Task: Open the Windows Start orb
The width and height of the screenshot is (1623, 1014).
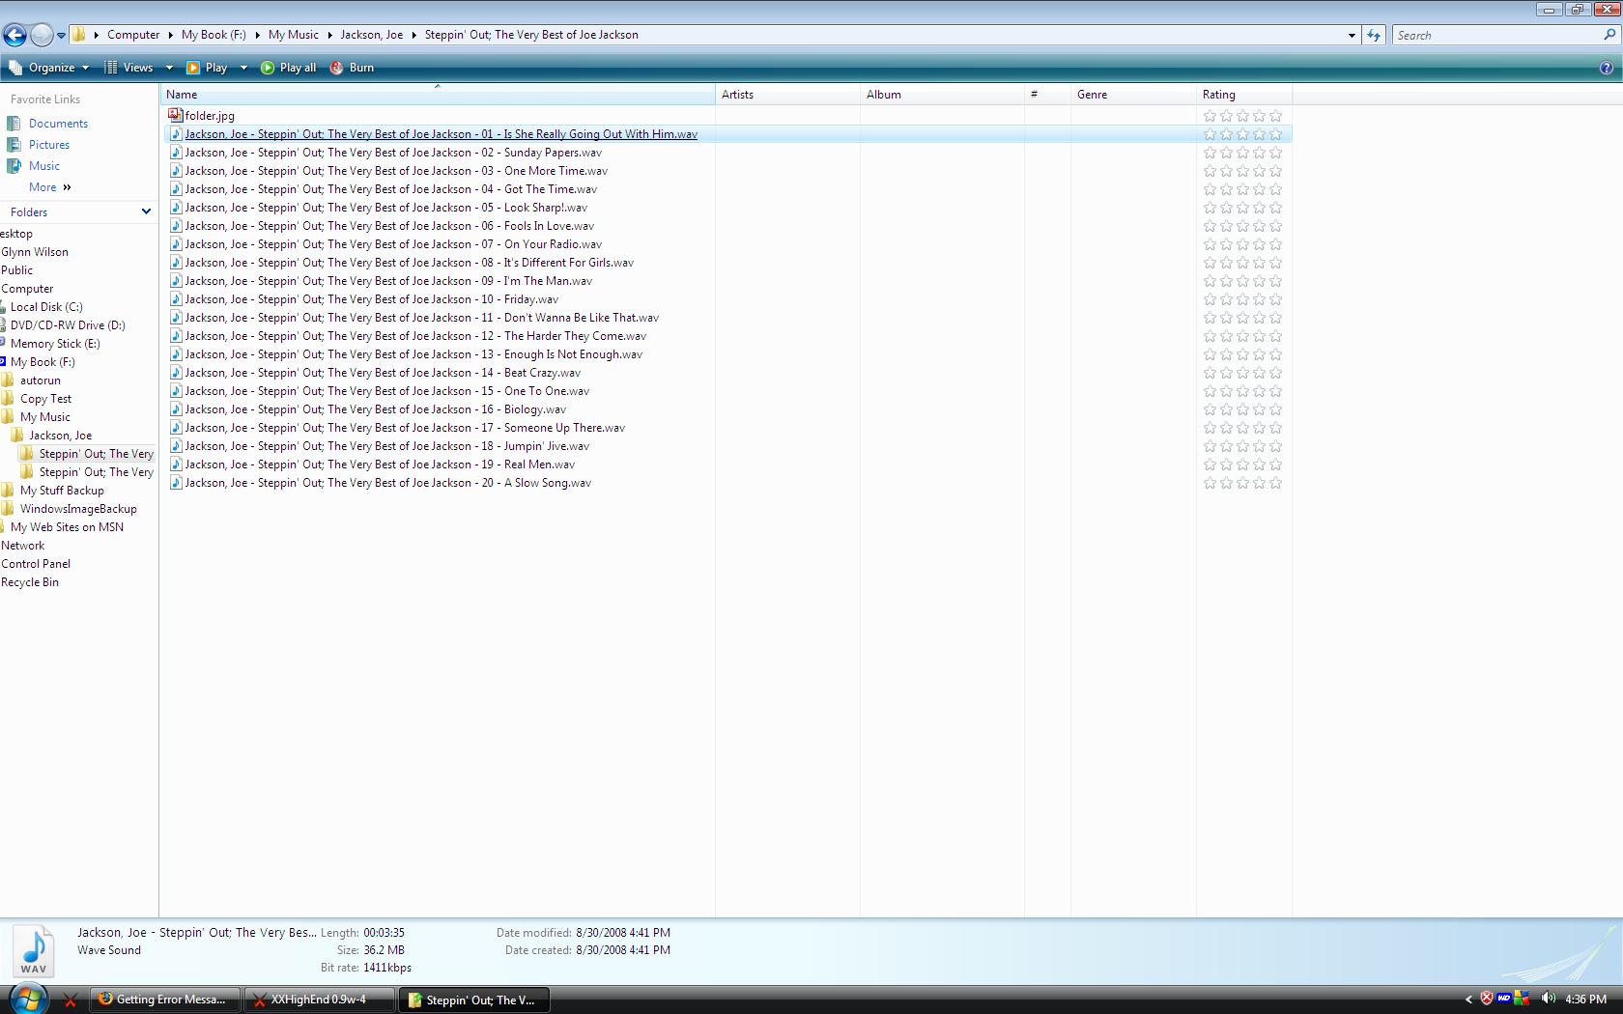Action: pos(27,999)
